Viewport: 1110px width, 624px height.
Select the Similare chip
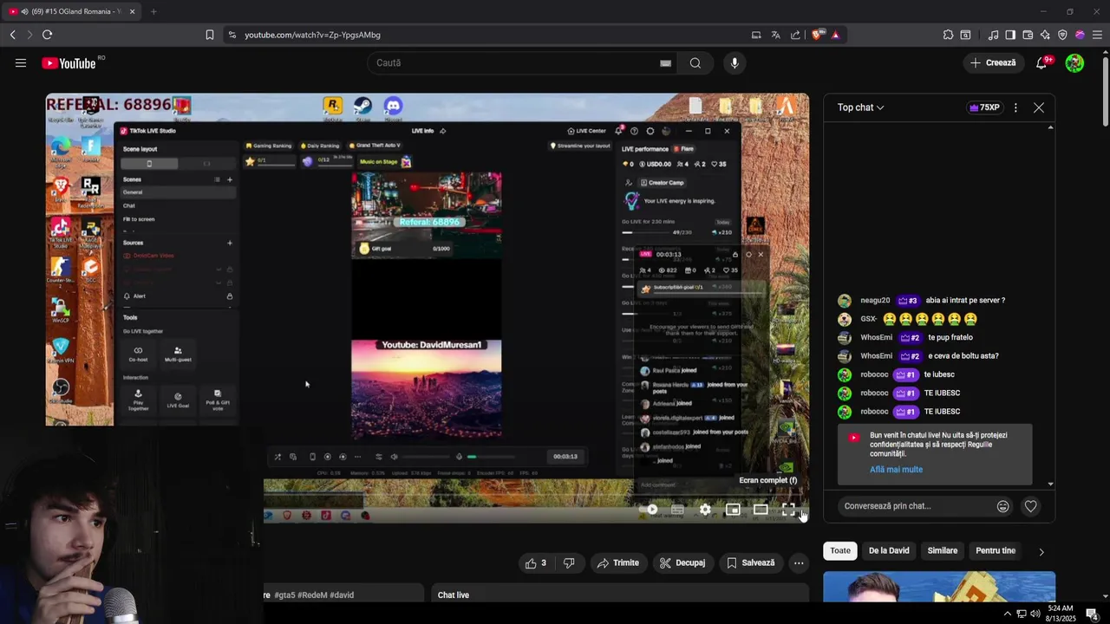[x=943, y=550]
